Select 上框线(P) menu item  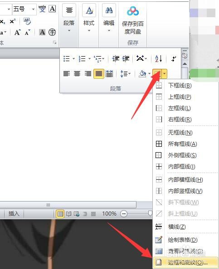click(x=185, y=97)
